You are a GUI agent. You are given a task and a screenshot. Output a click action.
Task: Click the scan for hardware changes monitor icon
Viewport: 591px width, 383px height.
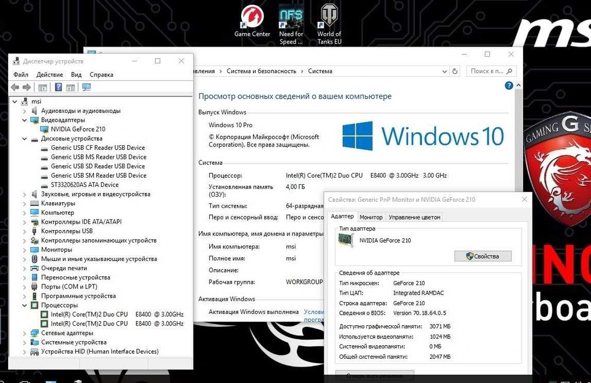tap(86, 87)
